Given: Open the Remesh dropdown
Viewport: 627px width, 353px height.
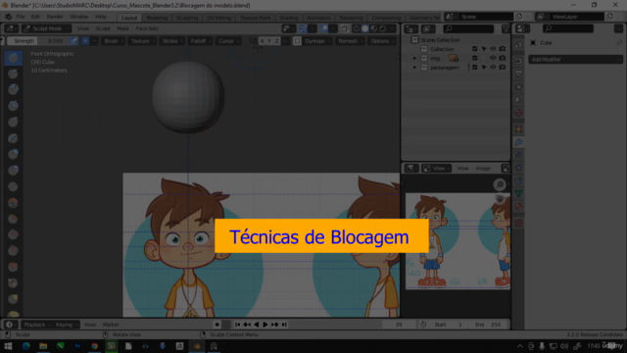Looking at the screenshot, I should click(x=351, y=41).
